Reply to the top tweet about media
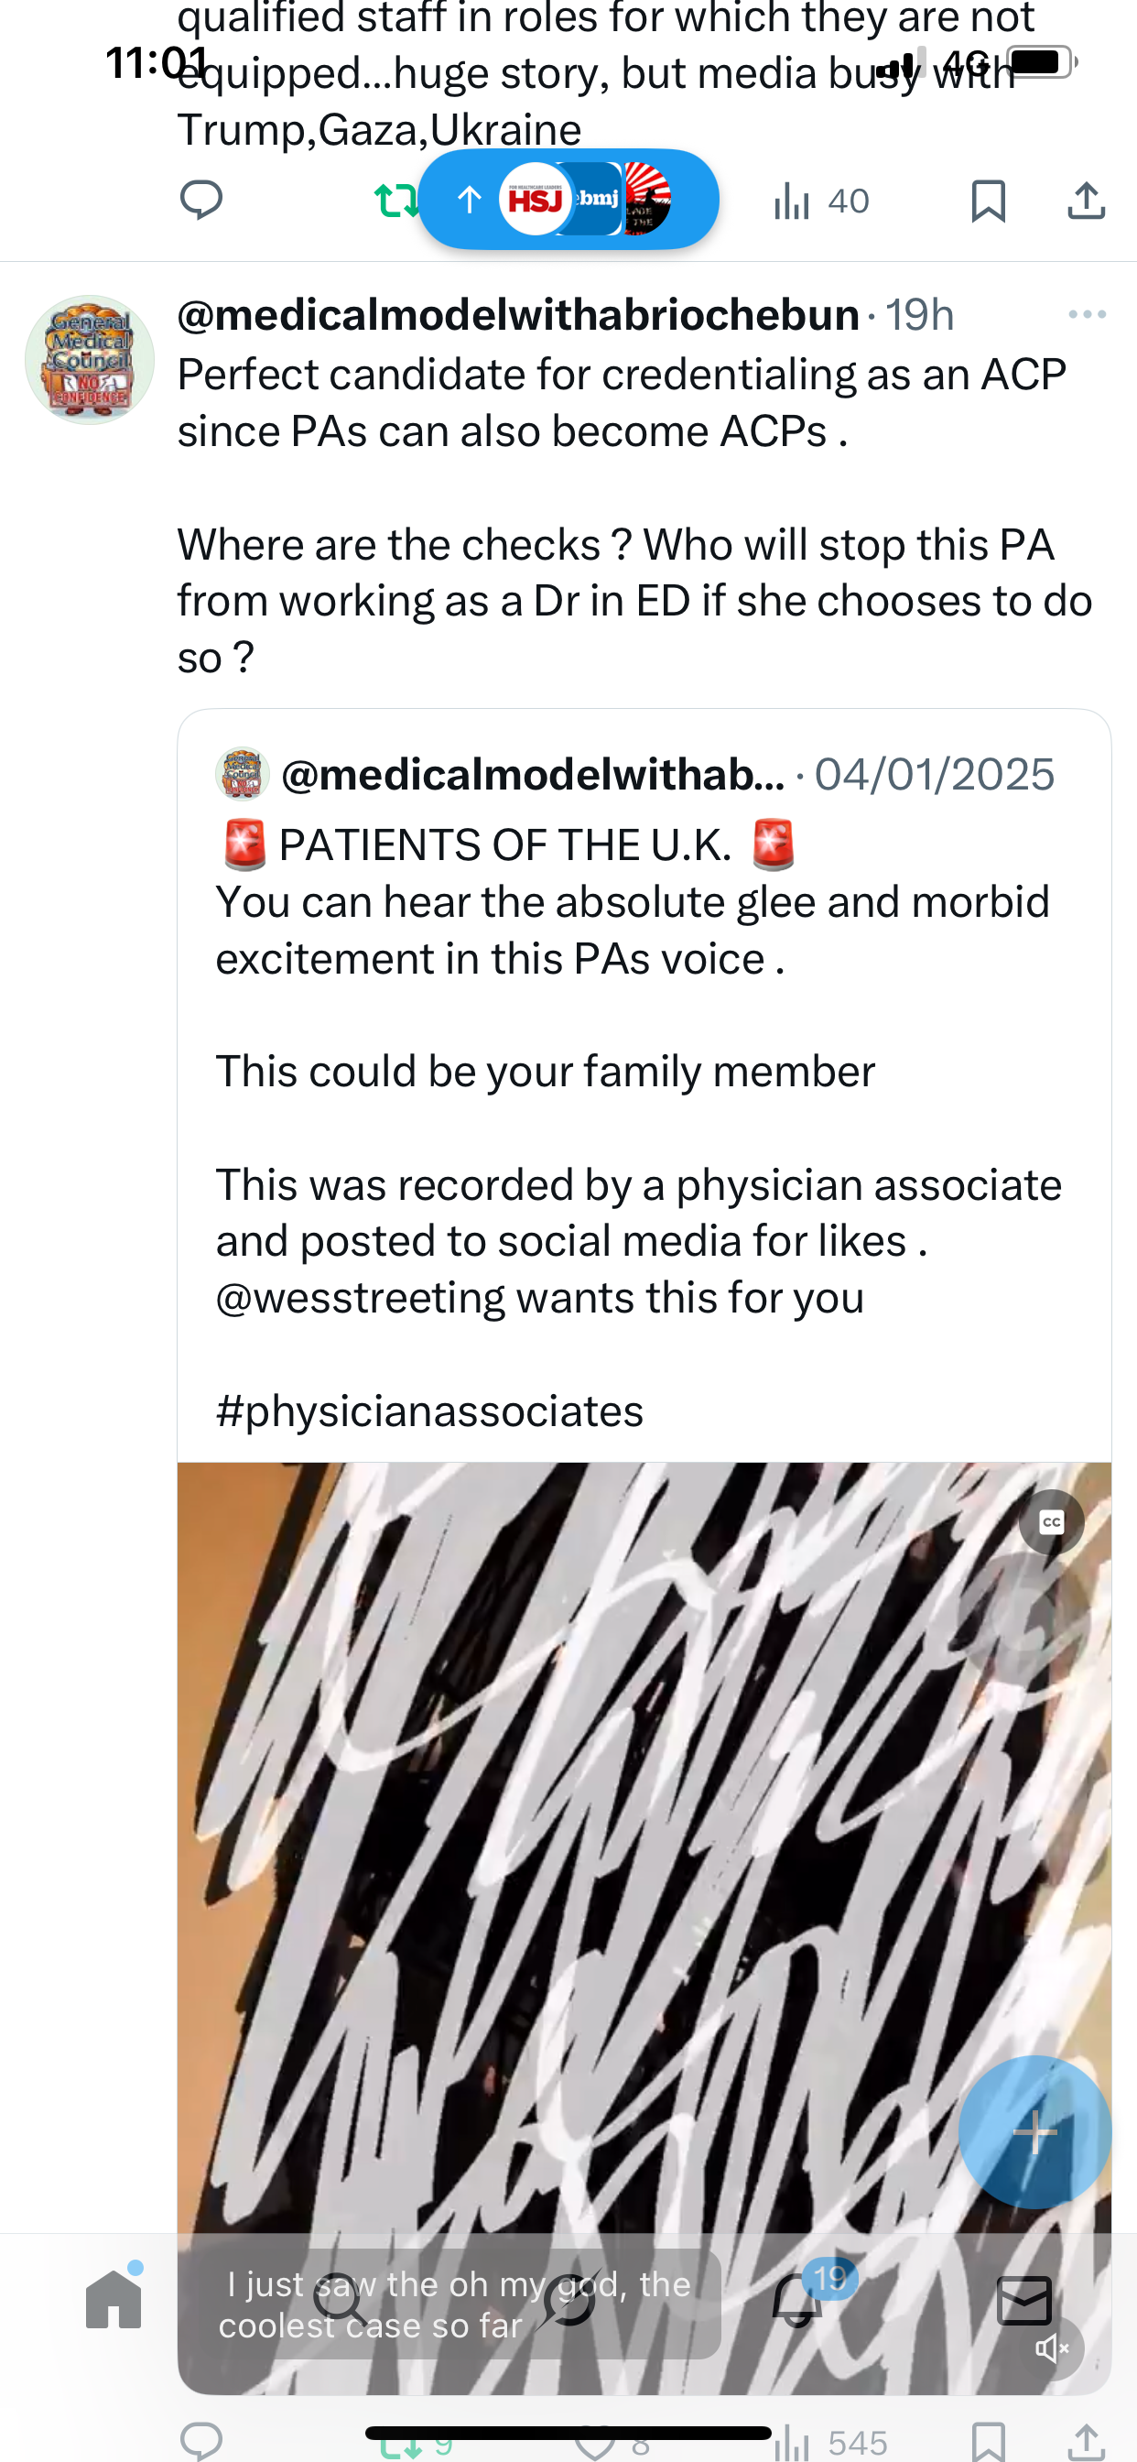This screenshot has height=2462, width=1137. [x=200, y=200]
